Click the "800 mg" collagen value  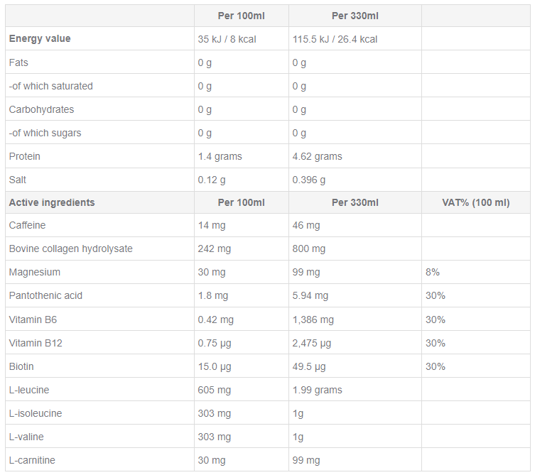point(309,249)
